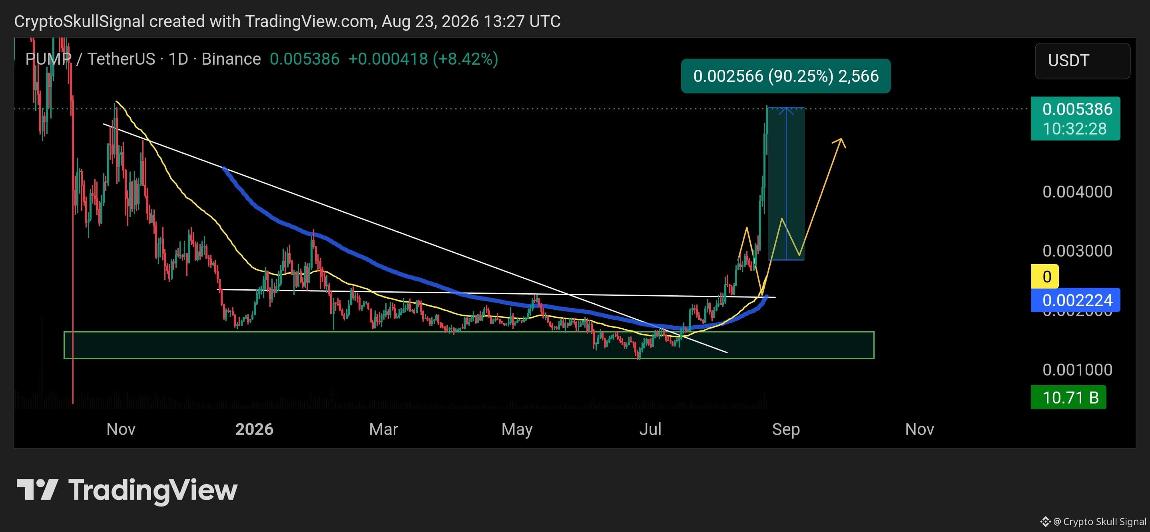
Task: Click the 0.002566 (90.25%) measurement label
Action: 786,76
